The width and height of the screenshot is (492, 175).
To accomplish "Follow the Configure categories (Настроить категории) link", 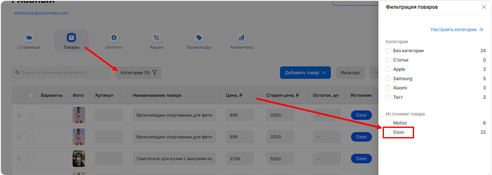I will point(457,29).
